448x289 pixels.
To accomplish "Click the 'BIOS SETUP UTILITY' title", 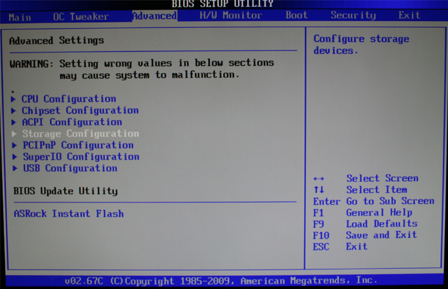I will (x=223, y=4).
